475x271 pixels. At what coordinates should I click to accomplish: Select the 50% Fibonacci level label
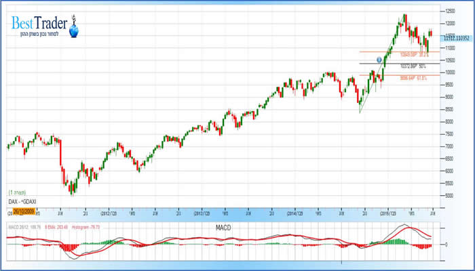click(x=413, y=66)
